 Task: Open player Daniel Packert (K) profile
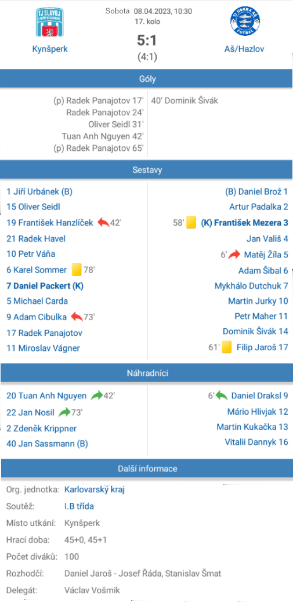[45, 286]
